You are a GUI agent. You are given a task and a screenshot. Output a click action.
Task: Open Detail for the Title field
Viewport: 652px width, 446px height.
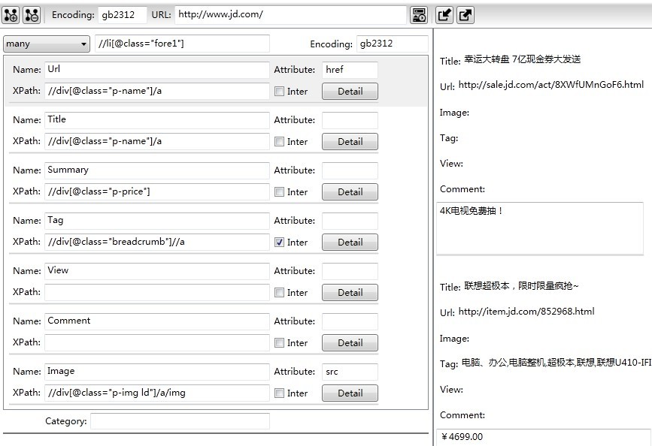(x=350, y=142)
